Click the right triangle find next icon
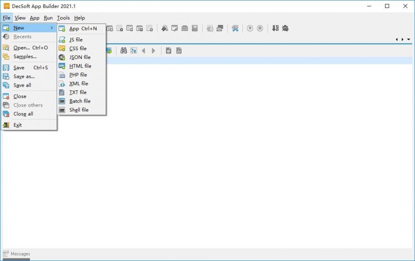 pos(153,51)
